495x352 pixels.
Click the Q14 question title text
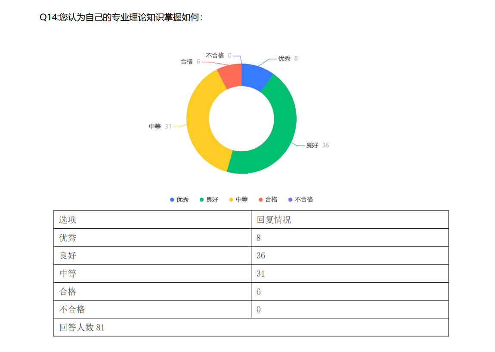pyautogui.click(x=121, y=18)
